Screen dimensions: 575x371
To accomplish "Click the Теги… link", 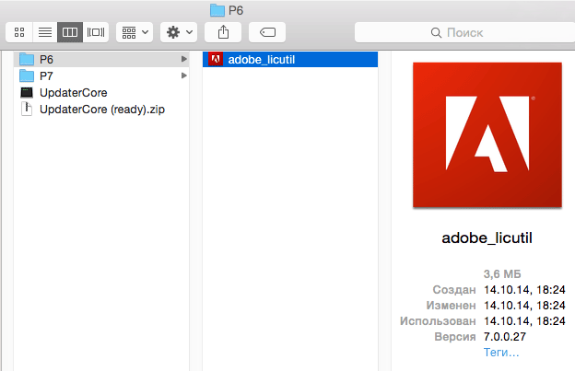I will pos(501,353).
